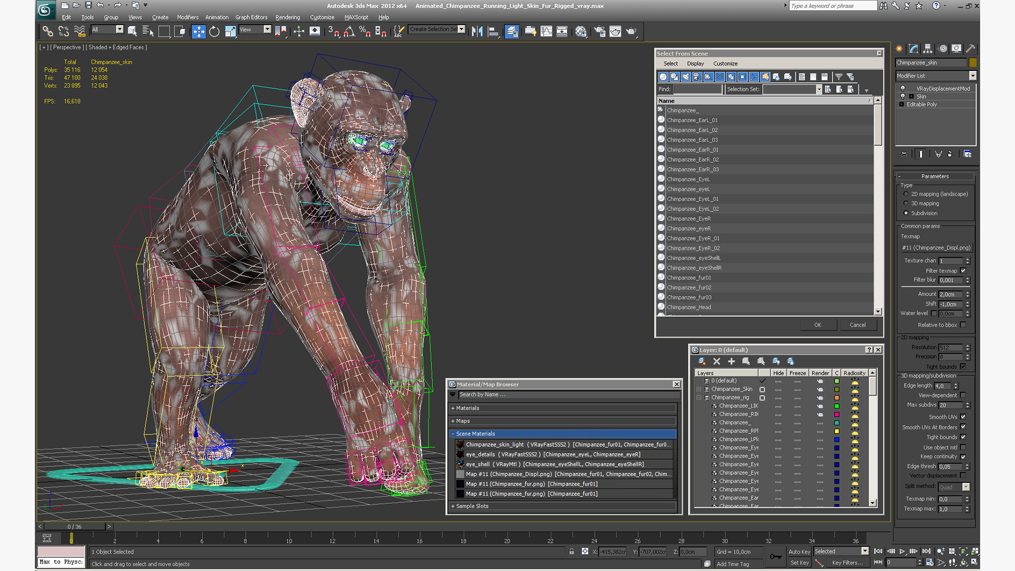The width and height of the screenshot is (1015, 571).
Task: Enable the View-dependent checkbox
Action: tap(963, 395)
